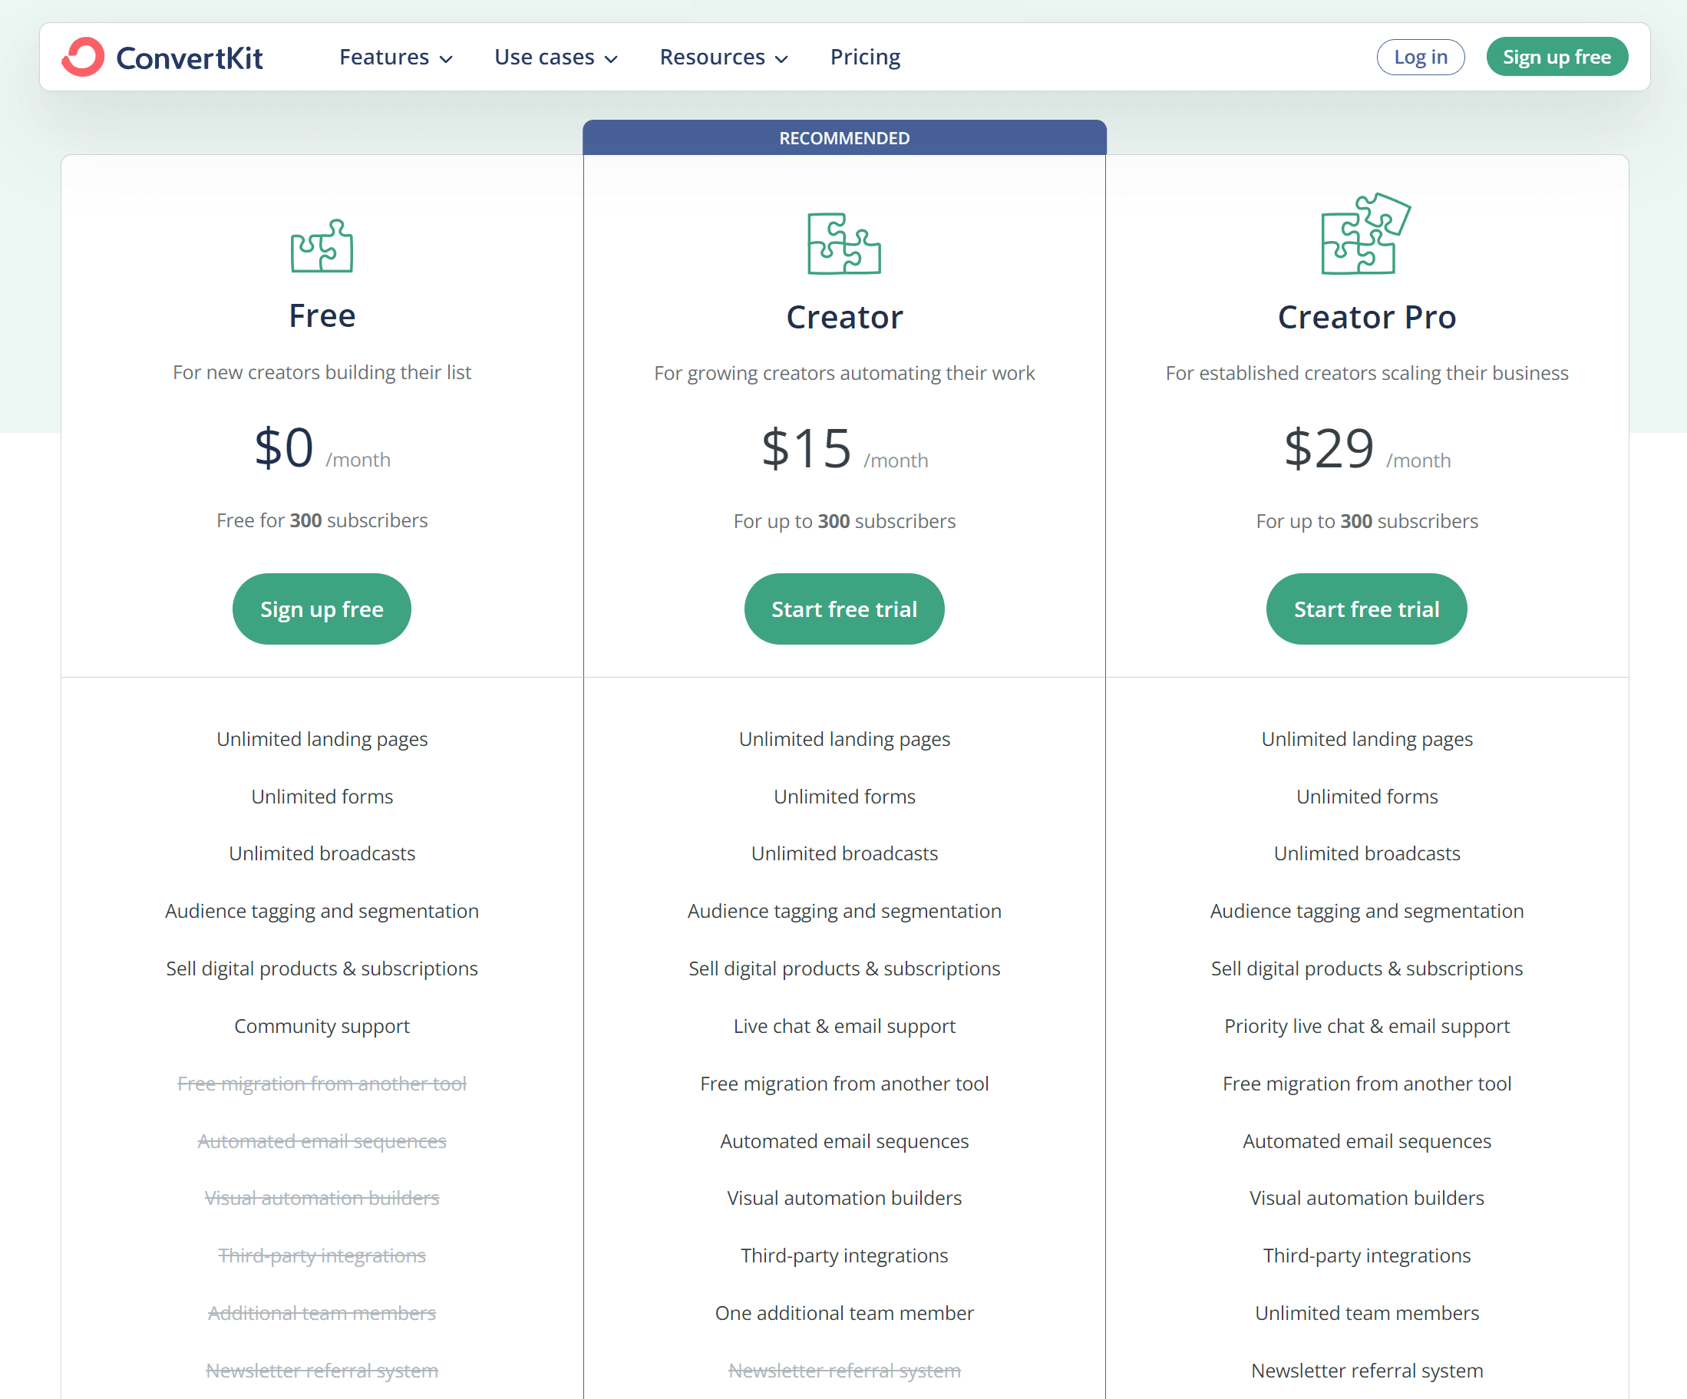Image resolution: width=1687 pixels, height=1399 pixels.
Task: Click struck-through 'Third-party integrations' in Free
Action: 322,1256
